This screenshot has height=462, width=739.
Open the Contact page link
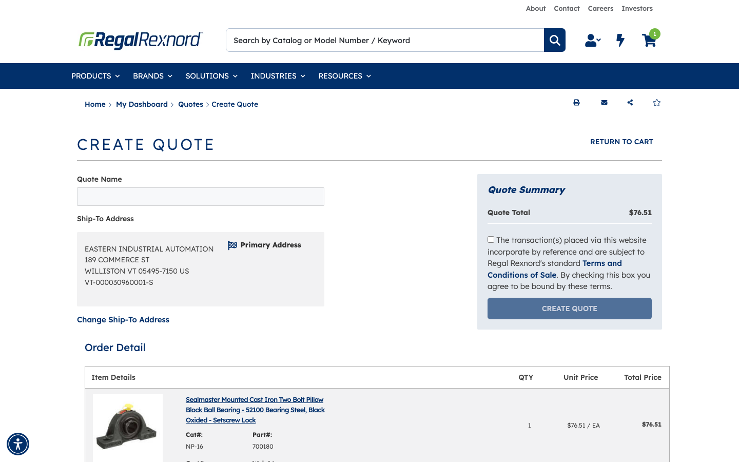click(567, 8)
